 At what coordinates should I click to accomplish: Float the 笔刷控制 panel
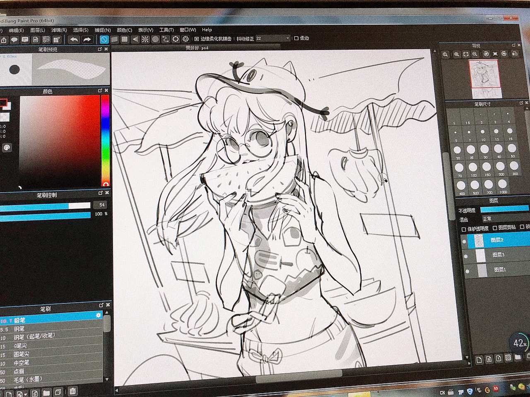101,193
